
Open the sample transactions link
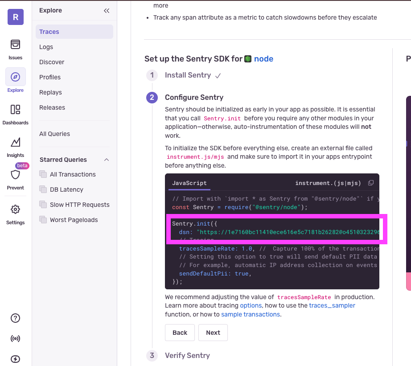(250, 314)
